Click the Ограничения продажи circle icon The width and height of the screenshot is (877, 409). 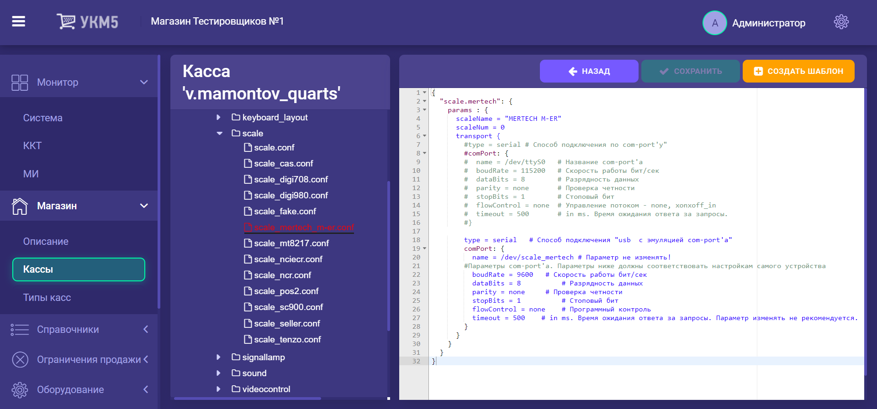pyautogui.click(x=20, y=360)
